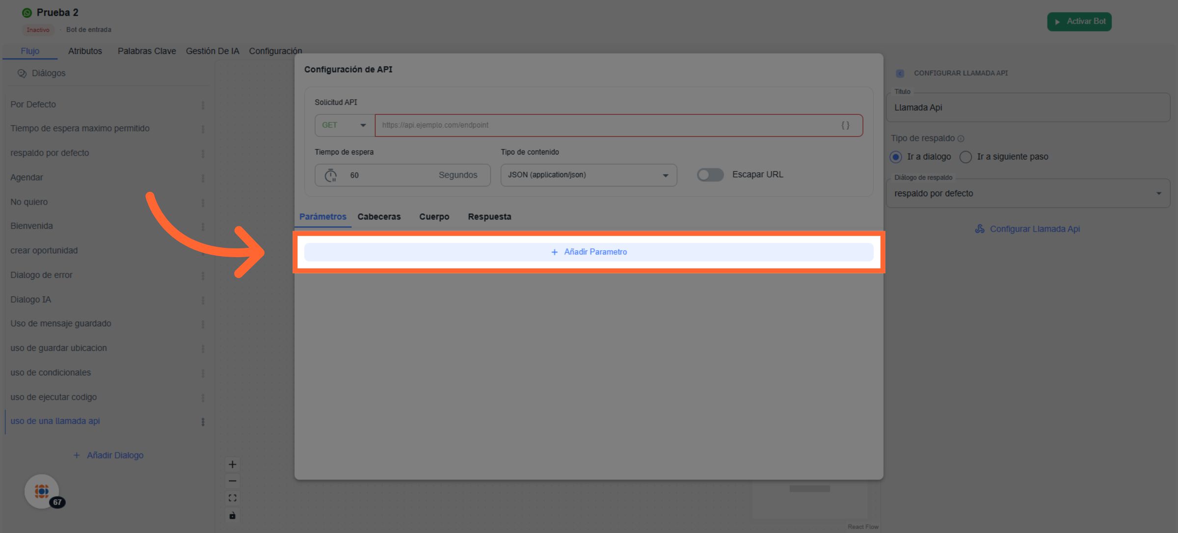
Task: Toggle the canvas lock icon
Action: [x=233, y=515]
